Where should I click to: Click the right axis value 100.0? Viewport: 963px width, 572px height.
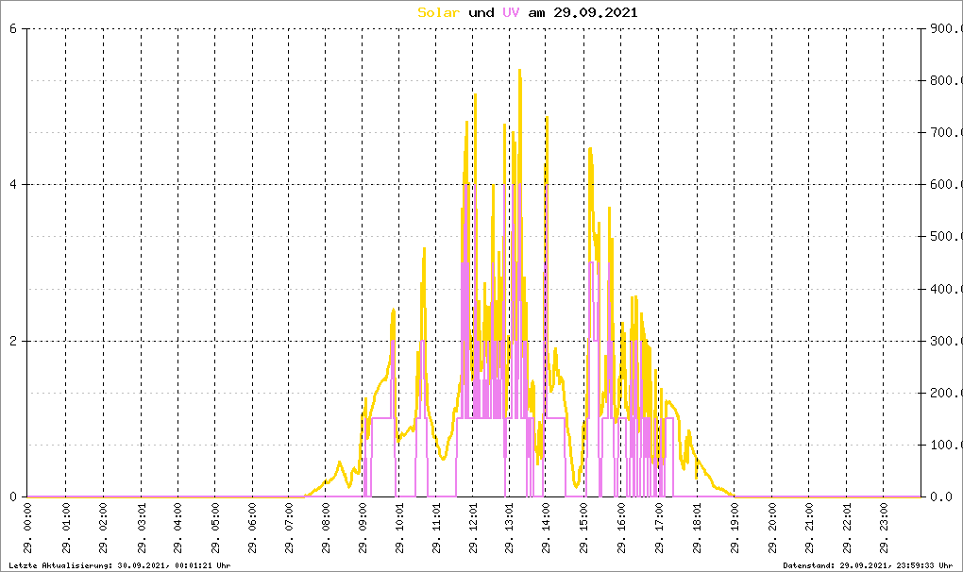(x=941, y=445)
